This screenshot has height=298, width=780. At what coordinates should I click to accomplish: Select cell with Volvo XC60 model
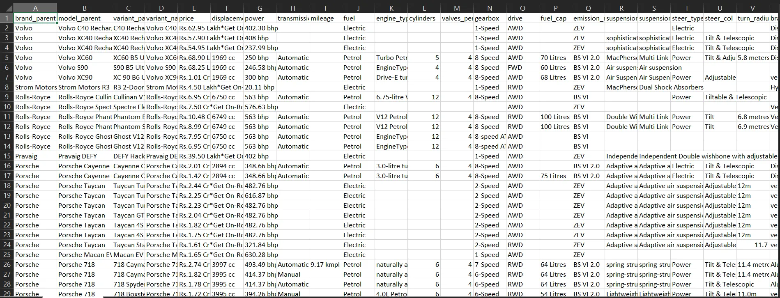(84, 57)
